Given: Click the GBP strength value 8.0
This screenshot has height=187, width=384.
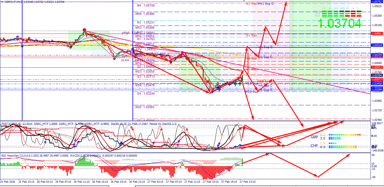Looking at the screenshot, I should (323, 135).
